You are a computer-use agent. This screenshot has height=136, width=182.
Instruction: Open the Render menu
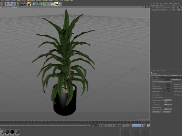(19, 1)
